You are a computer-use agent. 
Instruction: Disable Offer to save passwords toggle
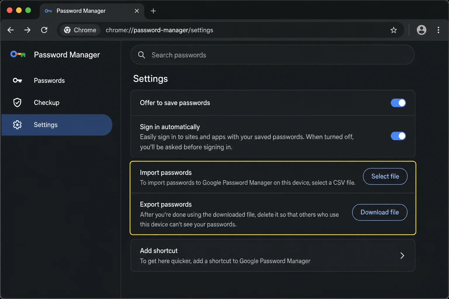point(398,103)
